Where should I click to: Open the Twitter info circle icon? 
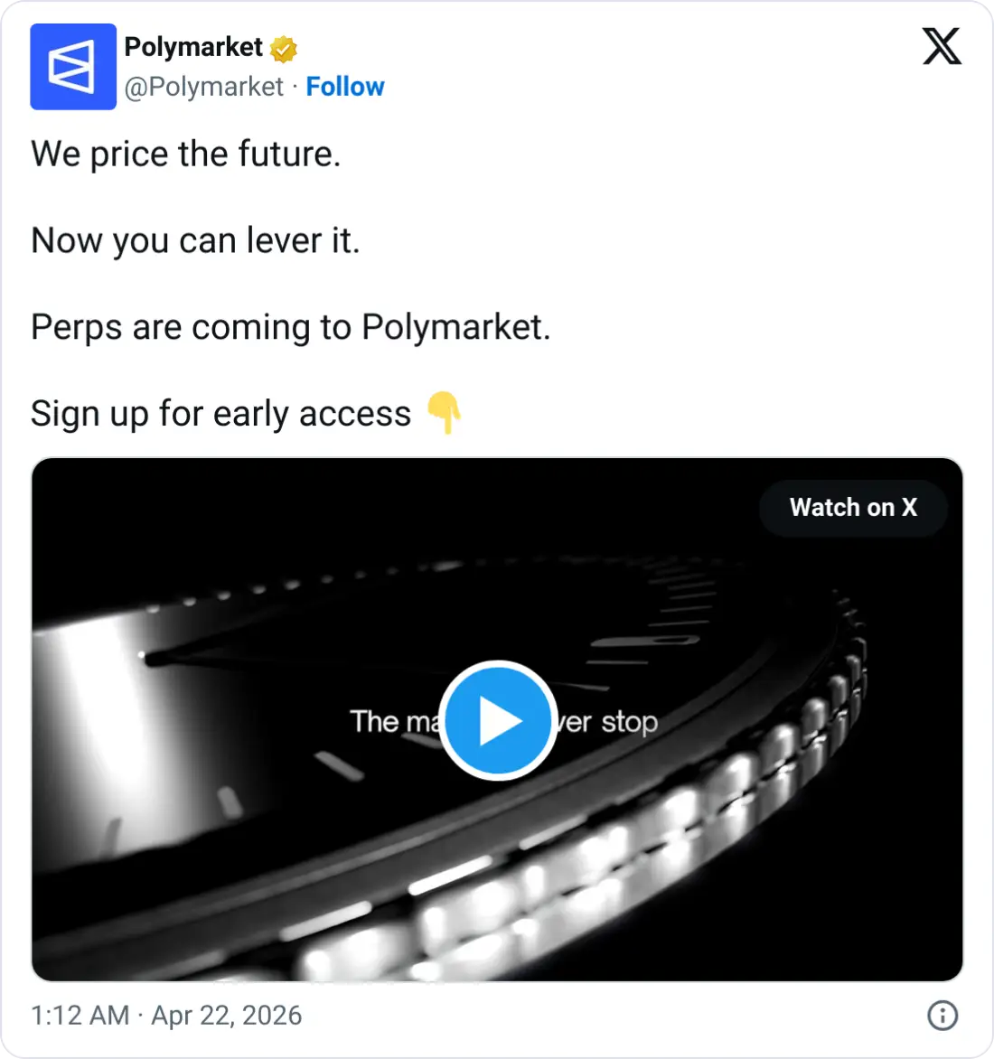pyautogui.click(x=942, y=1015)
